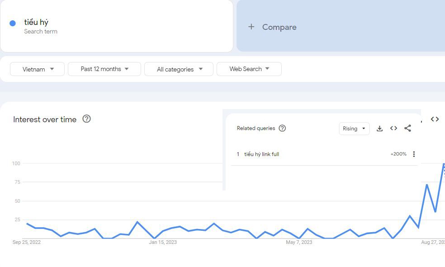This screenshot has width=445, height=267.
Task: Edit the tiểu hý search term
Action: (x=36, y=22)
